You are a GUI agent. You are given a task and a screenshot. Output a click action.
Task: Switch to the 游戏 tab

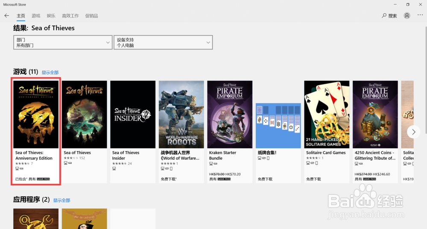[36, 16]
